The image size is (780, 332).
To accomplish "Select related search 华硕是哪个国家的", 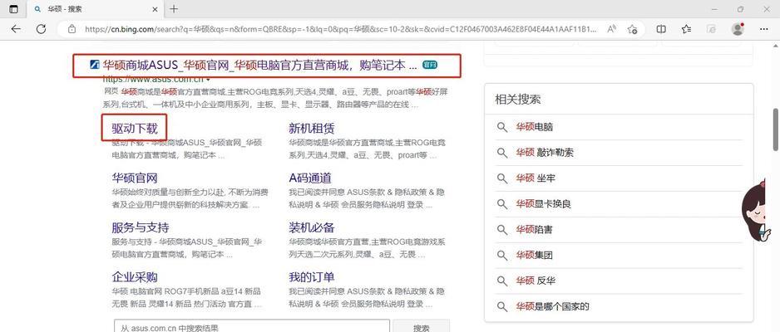I will tap(553, 306).
